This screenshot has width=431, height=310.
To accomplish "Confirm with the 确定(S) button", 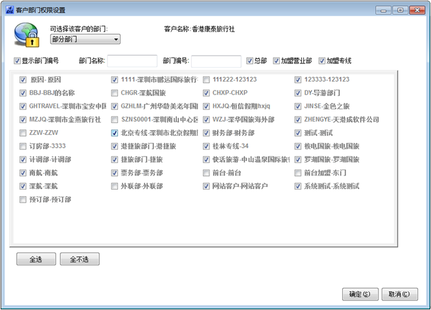I will tap(360, 294).
